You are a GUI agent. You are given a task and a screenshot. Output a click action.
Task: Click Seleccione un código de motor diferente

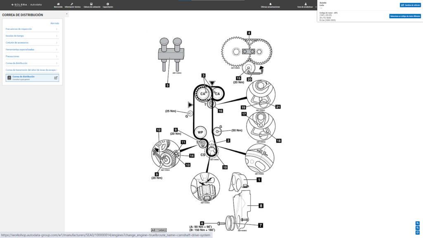(x=405, y=16)
